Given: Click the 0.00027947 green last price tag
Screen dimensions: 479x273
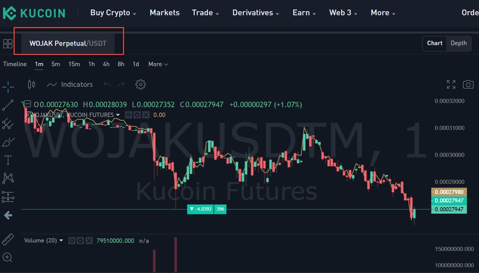Looking at the screenshot, I should point(449,200).
